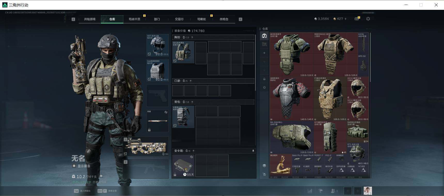Toggle the 显示装备 checkbox
Screen dimensions: 444x196
click(x=74, y=166)
